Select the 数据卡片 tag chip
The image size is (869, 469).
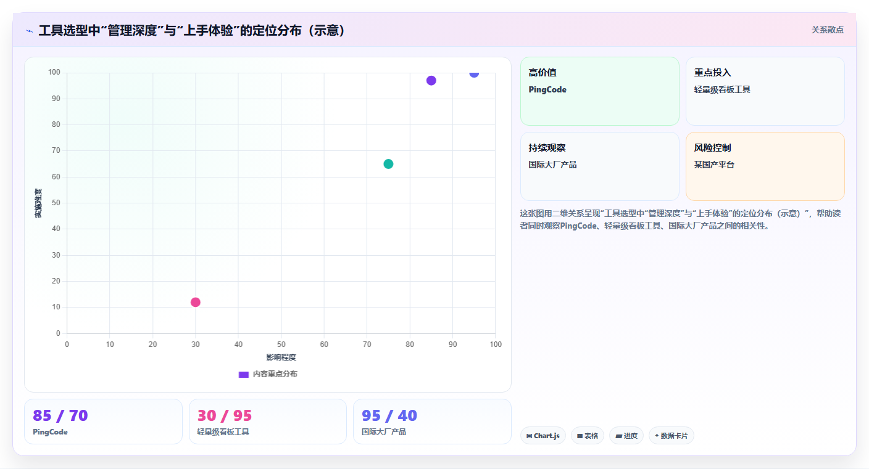tap(671, 436)
